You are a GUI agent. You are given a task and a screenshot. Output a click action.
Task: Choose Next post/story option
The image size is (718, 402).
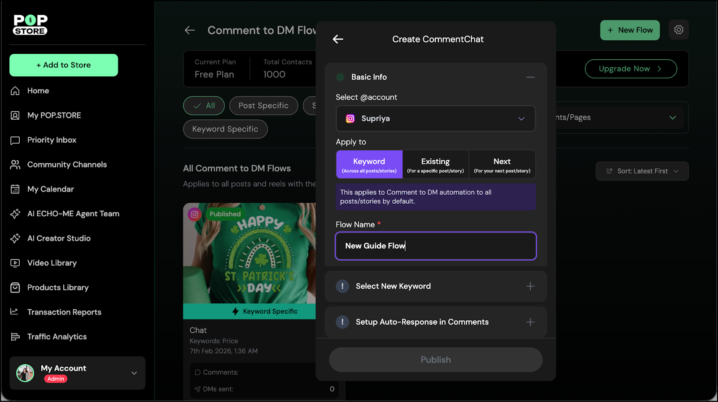click(502, 165)
